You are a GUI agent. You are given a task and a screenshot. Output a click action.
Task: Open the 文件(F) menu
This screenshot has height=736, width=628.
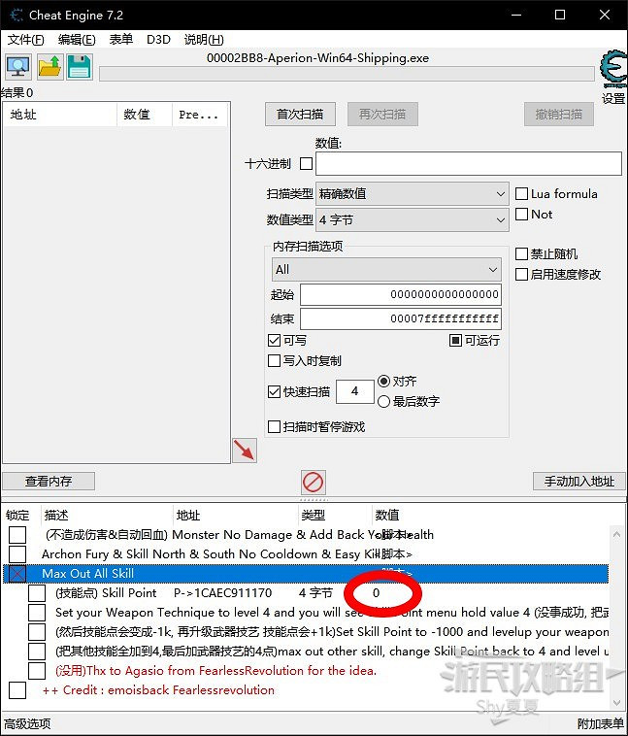point(26,40)
